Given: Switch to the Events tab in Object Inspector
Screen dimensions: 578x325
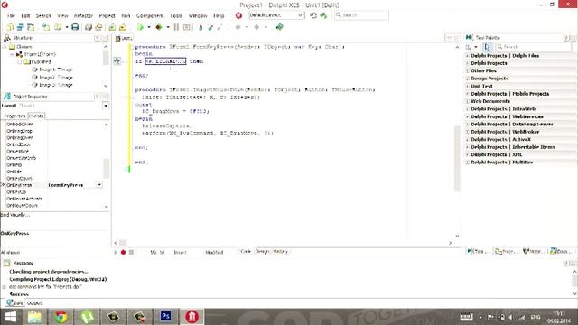Looking at the screenshot, I should click(x=36, y=116).
